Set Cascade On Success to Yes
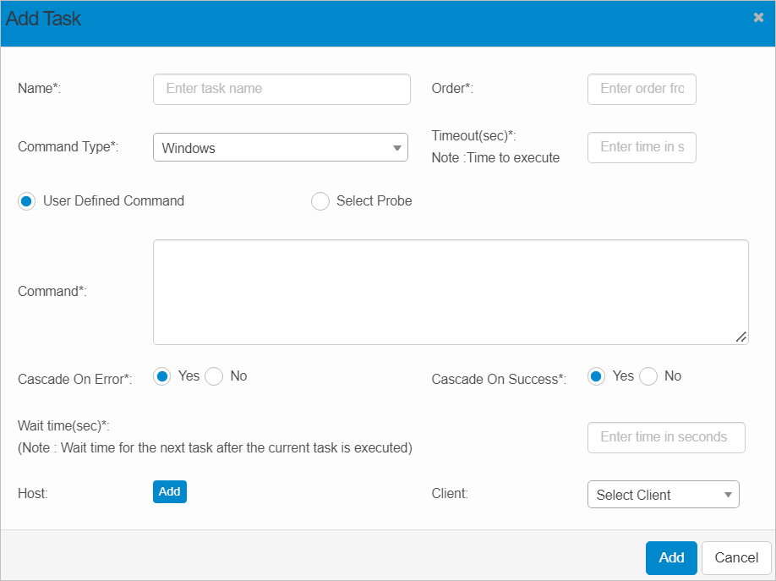 click(597, 376)
